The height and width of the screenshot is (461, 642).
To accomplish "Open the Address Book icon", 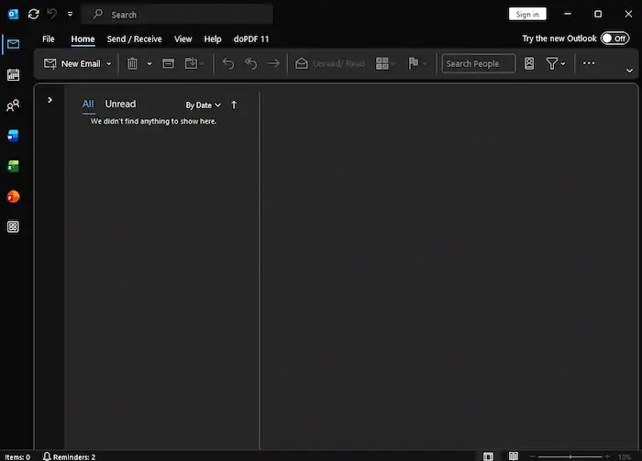I will (529, 63).
